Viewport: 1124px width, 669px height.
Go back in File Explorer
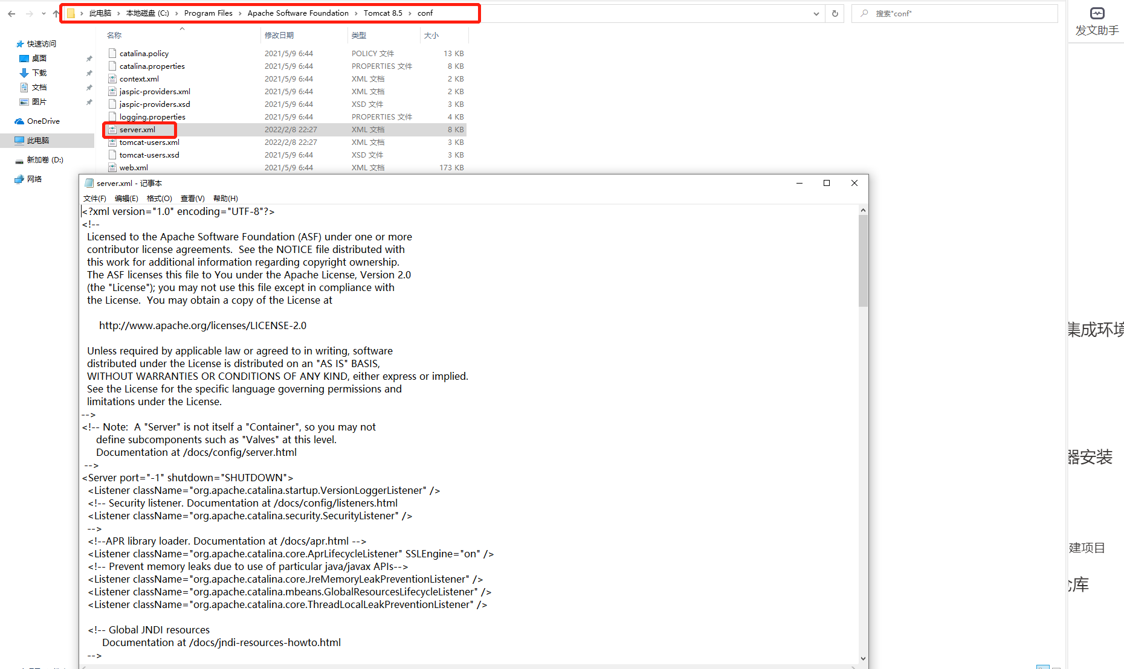pyautogui.click(x=11, y=13)
